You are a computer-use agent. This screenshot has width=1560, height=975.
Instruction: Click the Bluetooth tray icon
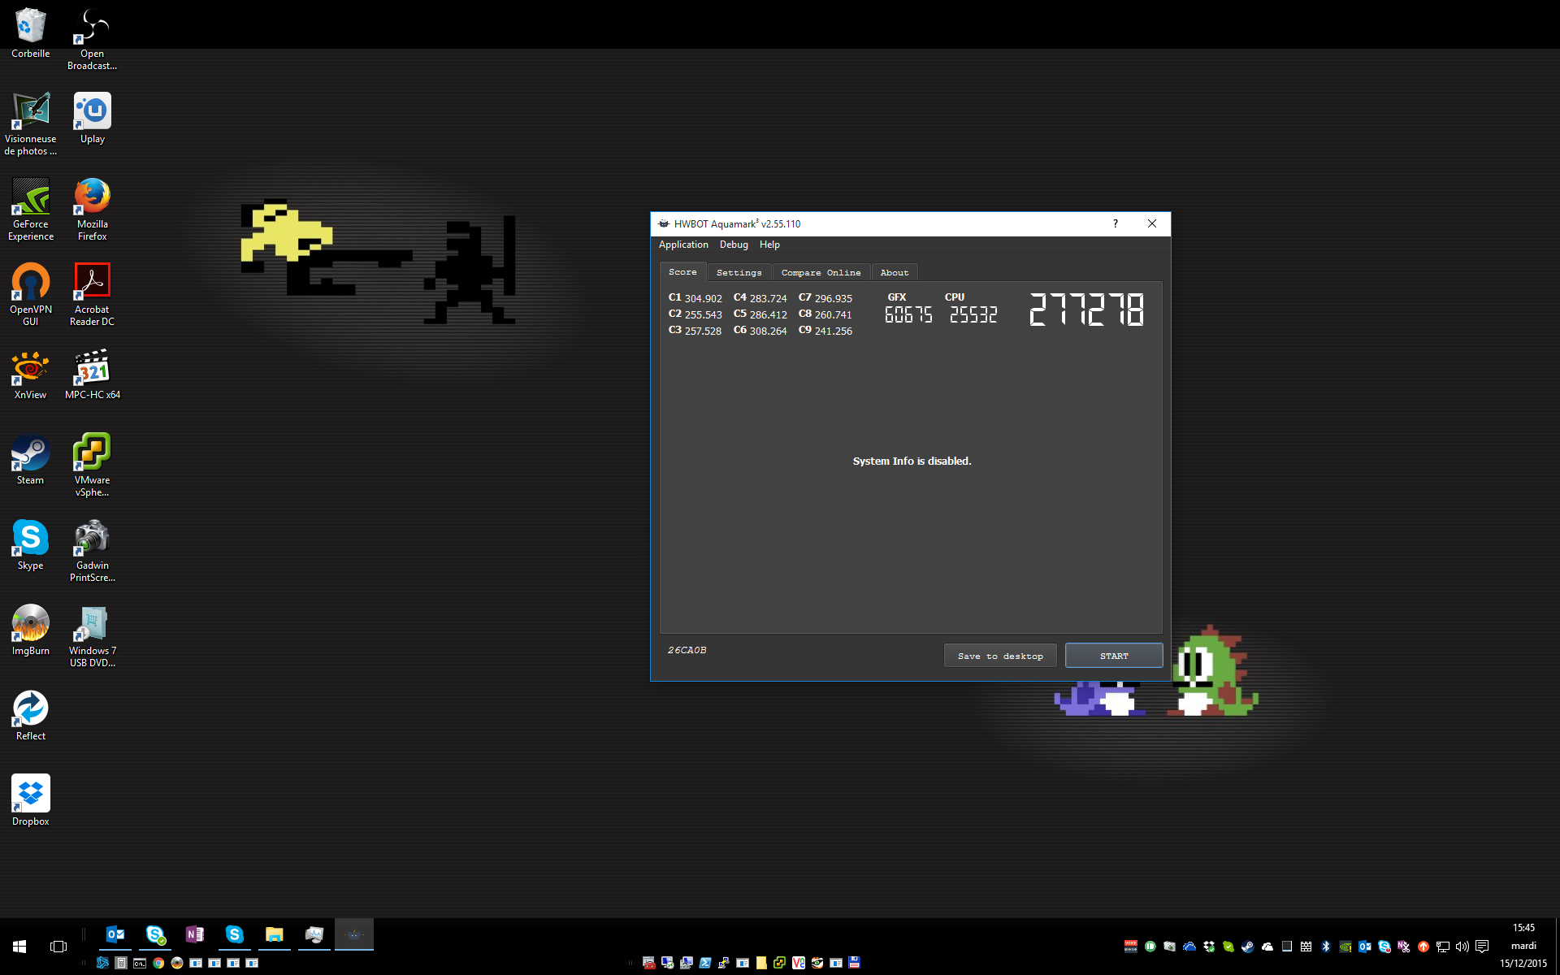(1326, 946)
